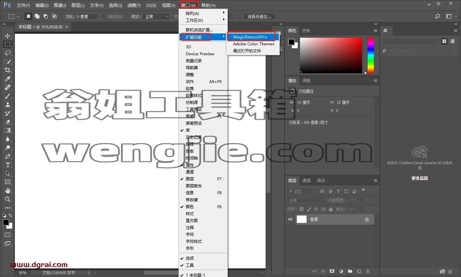461x277 pixels.
Task: Click the 选择并遮住 button
Action: point(259,16)
